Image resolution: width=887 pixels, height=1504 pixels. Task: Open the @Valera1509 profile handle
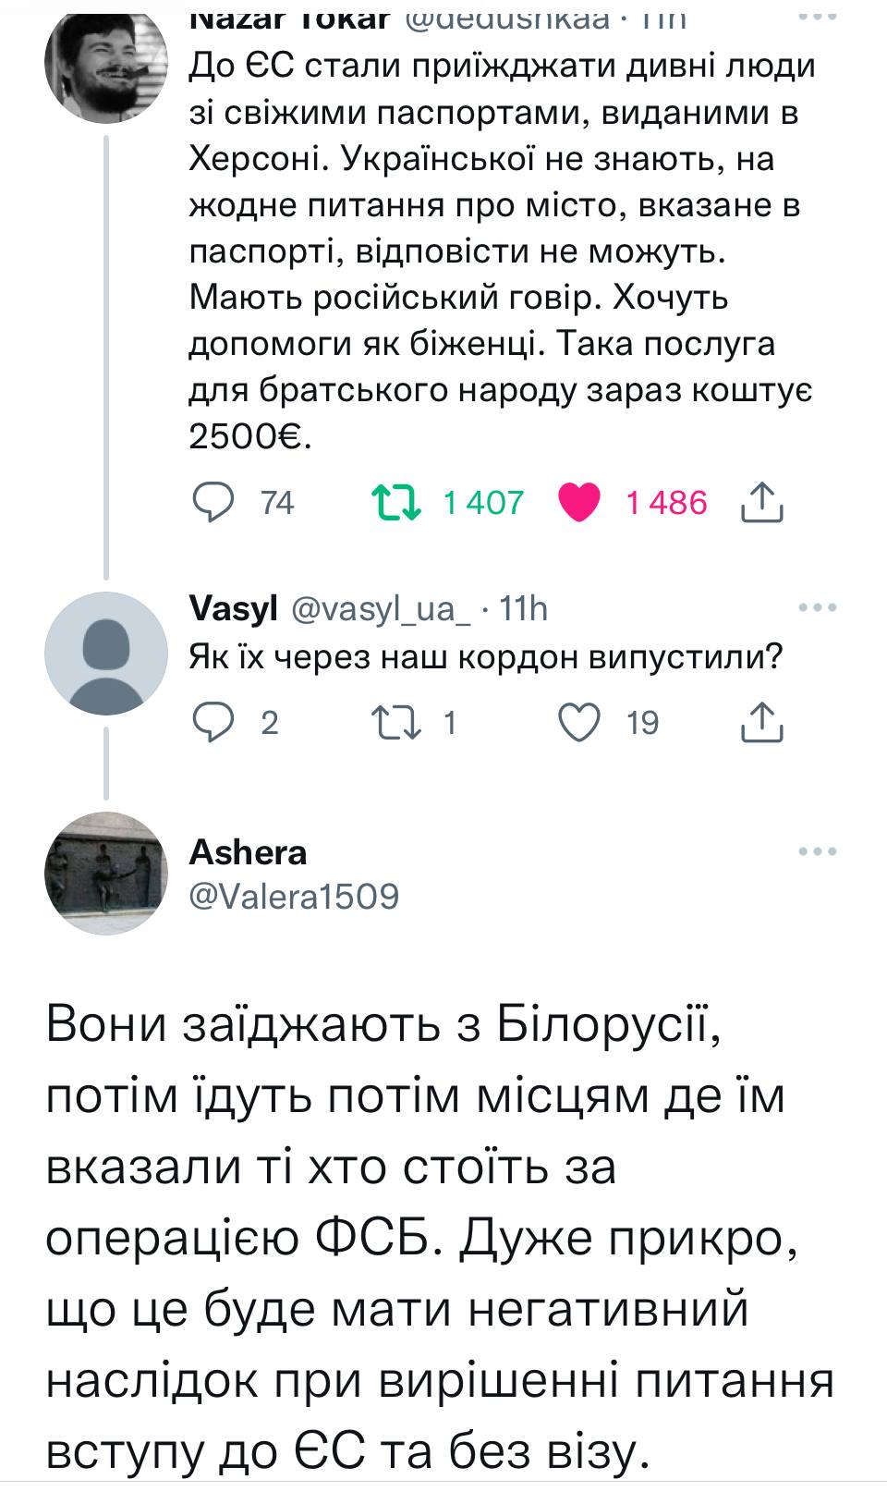tap(294, 896)
